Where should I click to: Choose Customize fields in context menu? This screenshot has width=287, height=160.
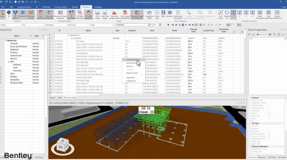(x=133, y=60)
